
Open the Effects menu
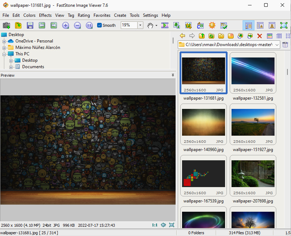click(x=45, y=15)
